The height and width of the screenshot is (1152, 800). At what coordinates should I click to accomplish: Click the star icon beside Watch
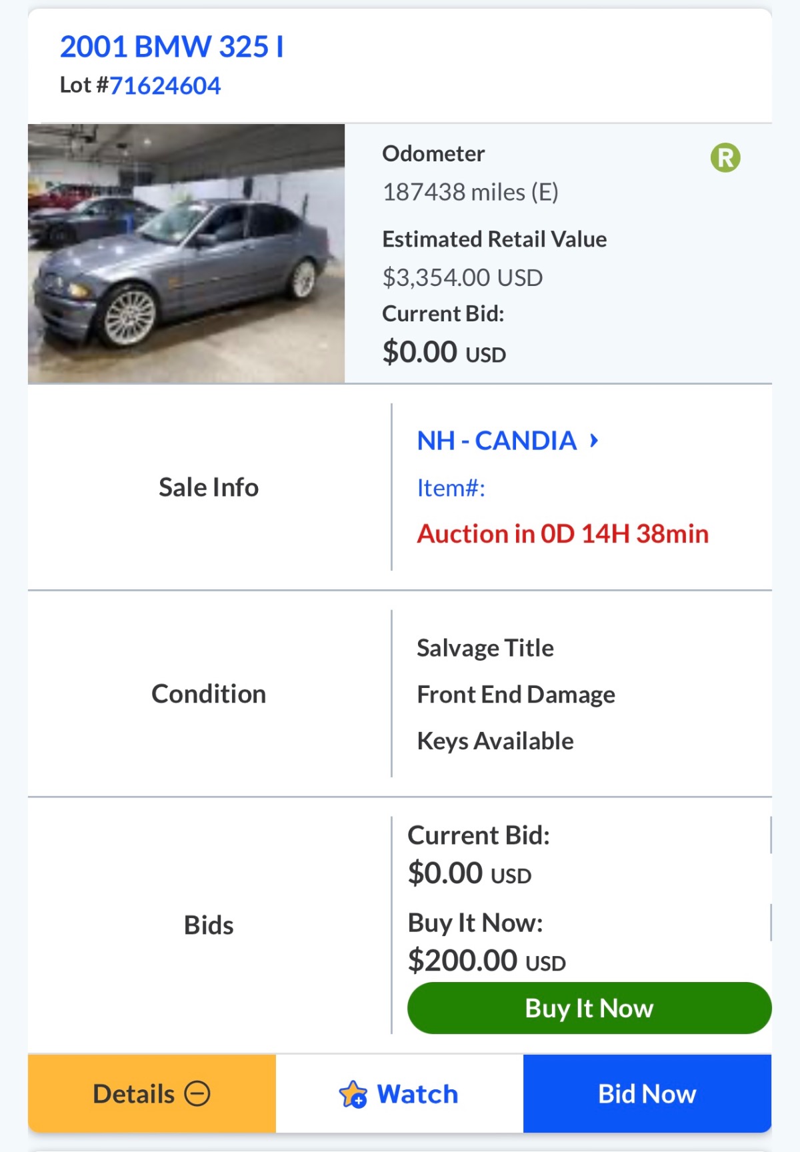[353, 1094]
